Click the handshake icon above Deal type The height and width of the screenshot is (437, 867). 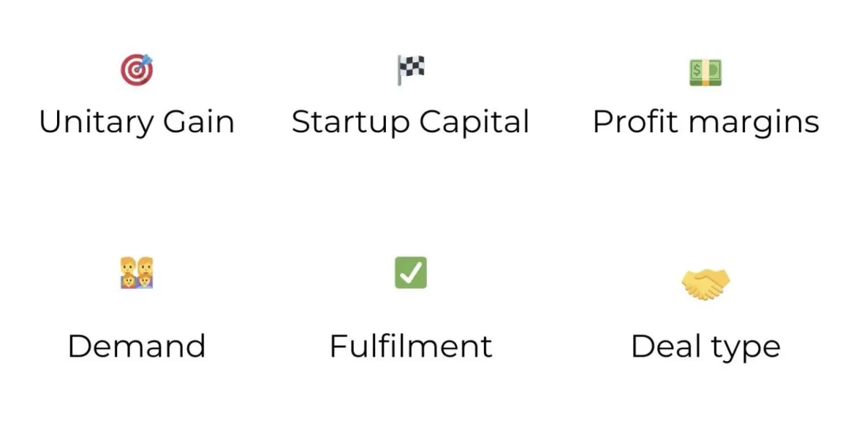click(x=706, y=283)
